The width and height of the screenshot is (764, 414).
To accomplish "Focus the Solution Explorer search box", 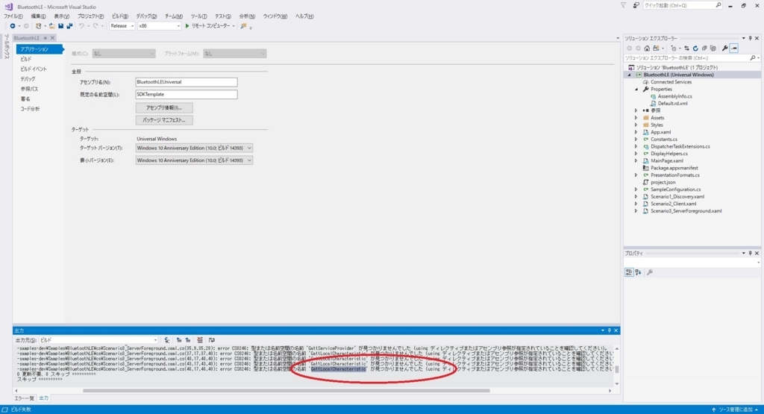I will (x=687, y=58).
